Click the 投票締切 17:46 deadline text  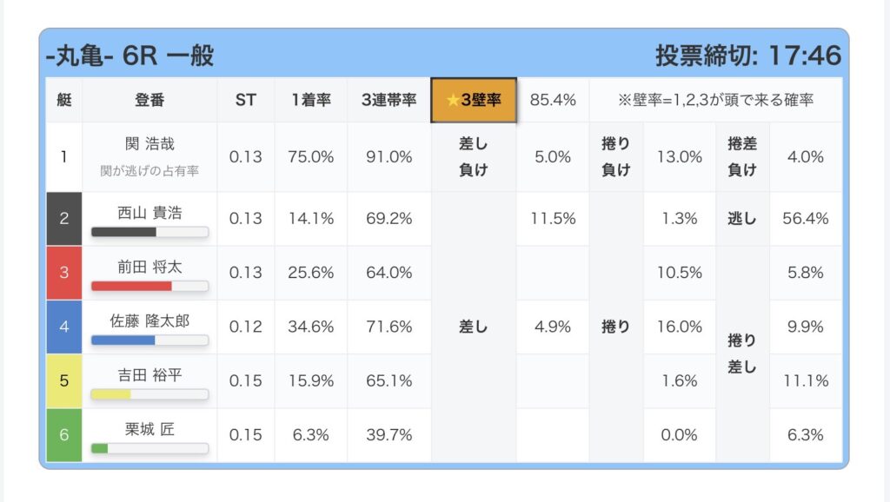tap(747, 56)
